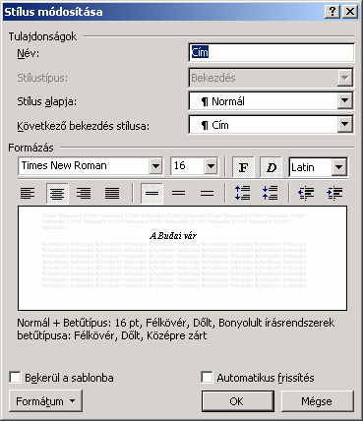
Task: Open the font size 16 dropdown
Action: [211, 166]
